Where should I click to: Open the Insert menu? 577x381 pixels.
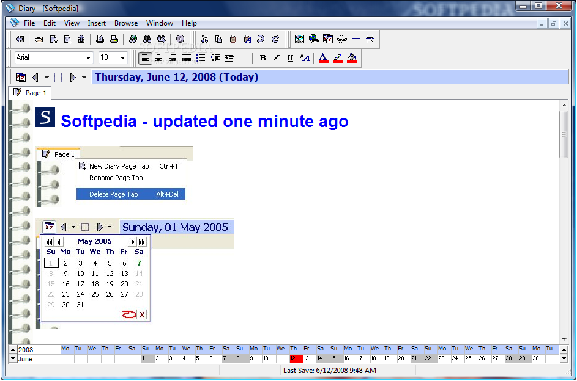(x=97, y=23)
